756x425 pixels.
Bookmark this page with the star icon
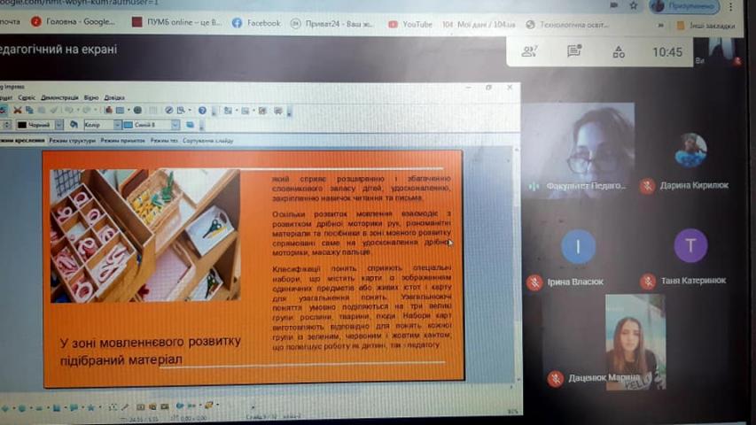634,6
